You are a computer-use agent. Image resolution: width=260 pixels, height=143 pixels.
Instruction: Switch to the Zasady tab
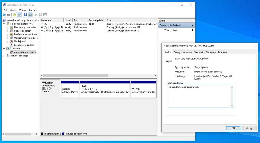click(x=177, y=52)
